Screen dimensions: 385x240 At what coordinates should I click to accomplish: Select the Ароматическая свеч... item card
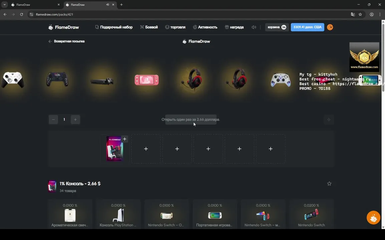point(70,215)
